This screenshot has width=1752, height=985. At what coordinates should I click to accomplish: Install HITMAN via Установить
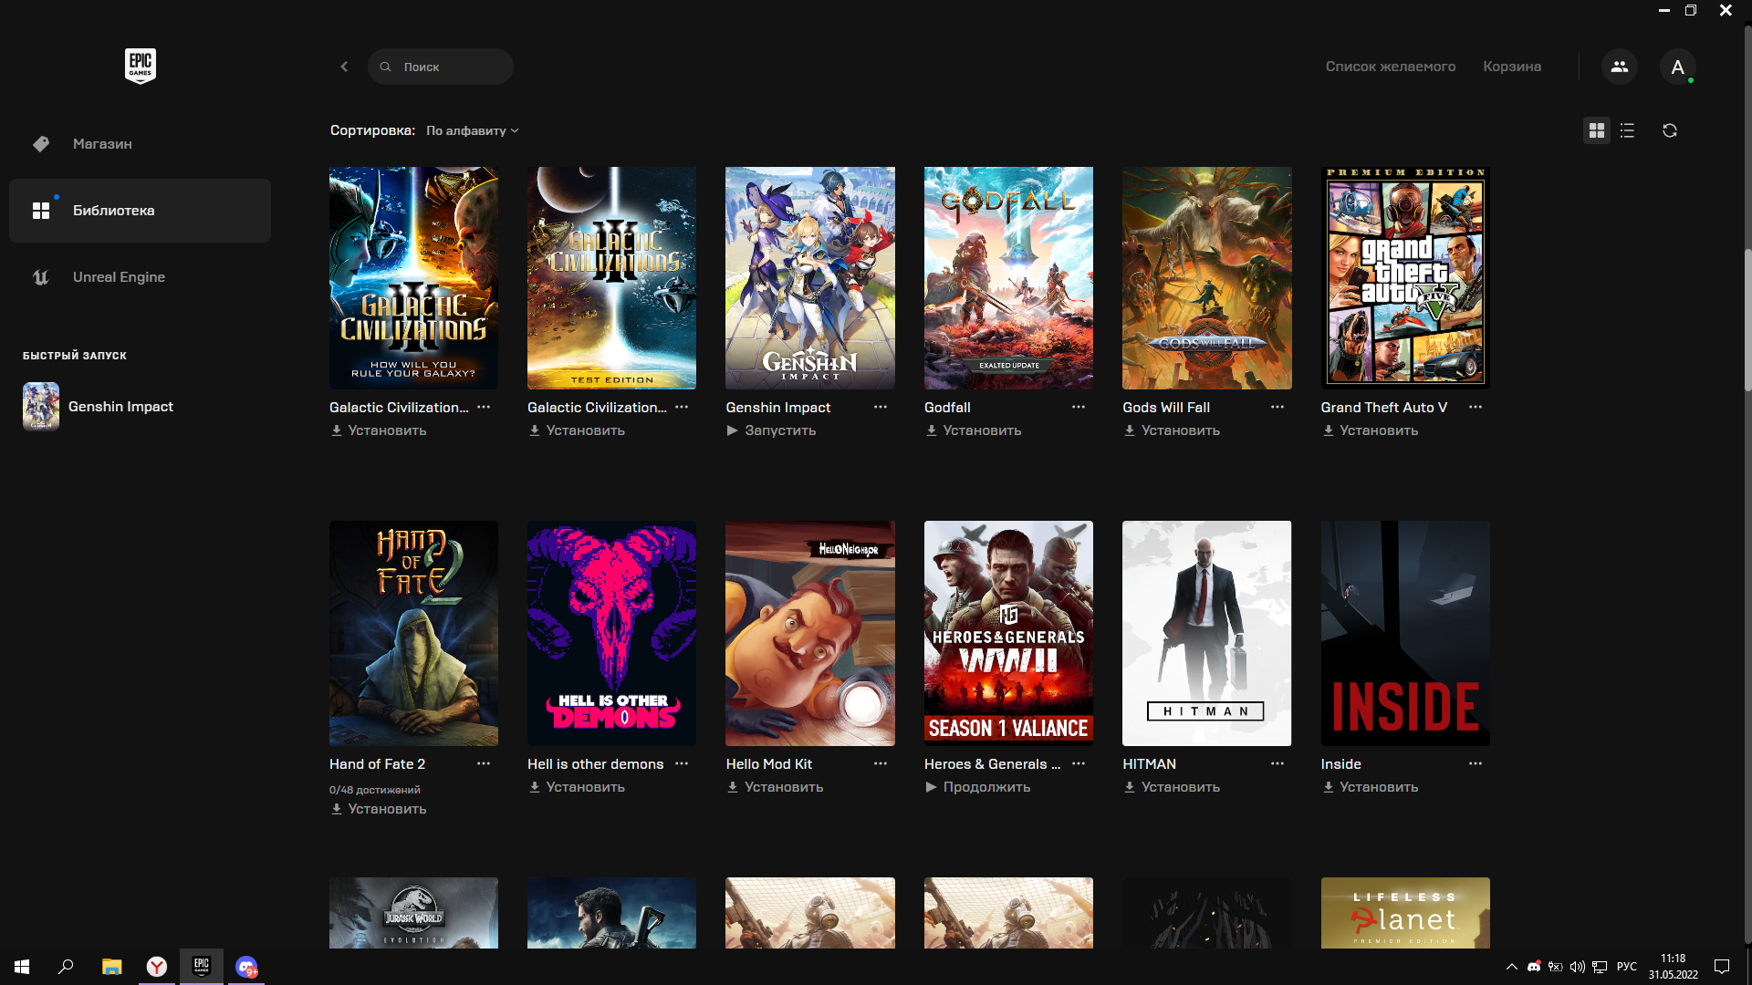(1172, 787)
